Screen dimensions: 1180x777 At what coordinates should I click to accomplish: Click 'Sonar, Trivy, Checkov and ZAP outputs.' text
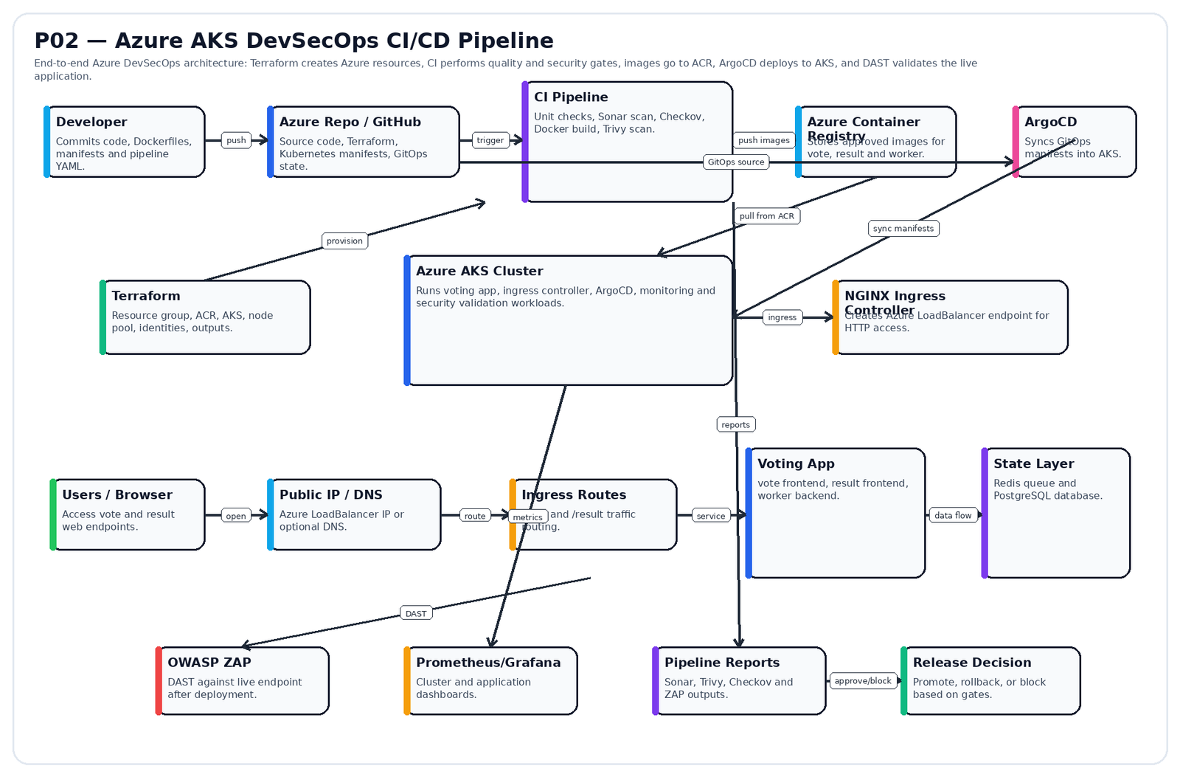(x=729, y=688)
